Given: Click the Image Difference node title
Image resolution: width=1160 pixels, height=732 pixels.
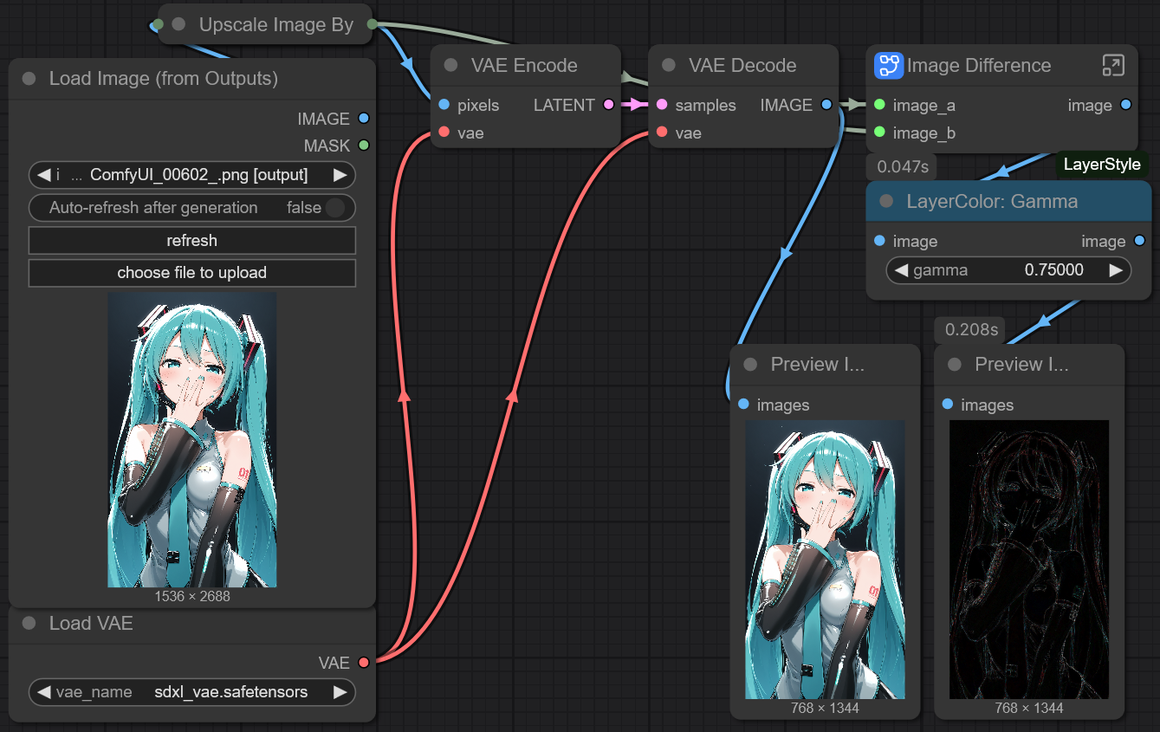Looking at the screenshot, I should pos(979,65).
